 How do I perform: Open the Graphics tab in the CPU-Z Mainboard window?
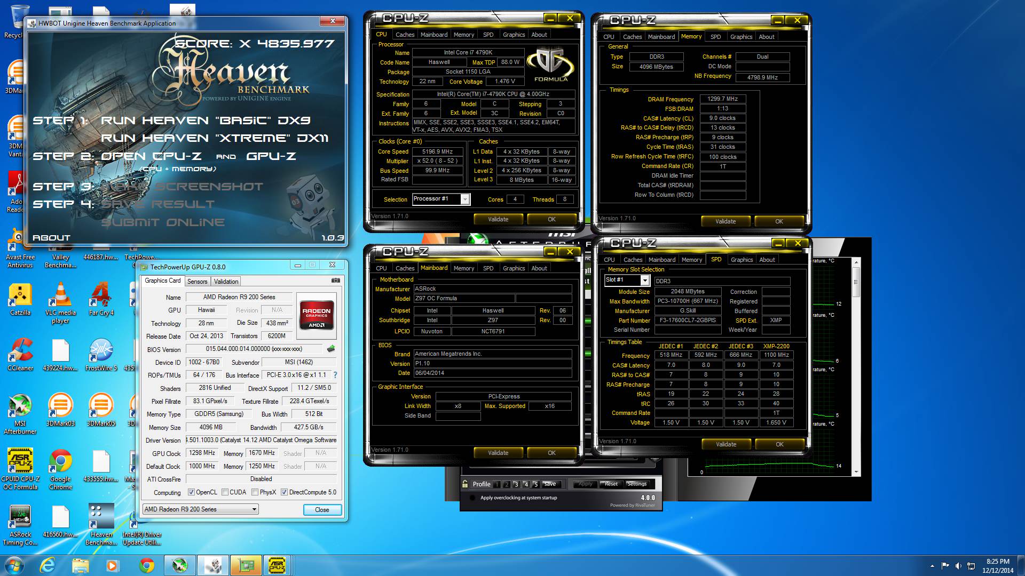(514, 268)
